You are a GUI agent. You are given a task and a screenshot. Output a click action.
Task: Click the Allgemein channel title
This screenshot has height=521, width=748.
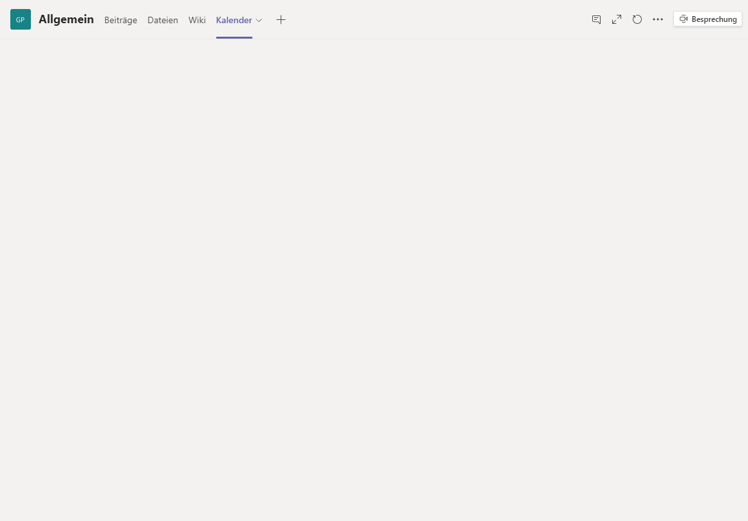[66, 19]
